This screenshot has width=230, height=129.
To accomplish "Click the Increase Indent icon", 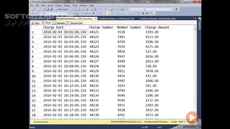I will click(147, 14).
